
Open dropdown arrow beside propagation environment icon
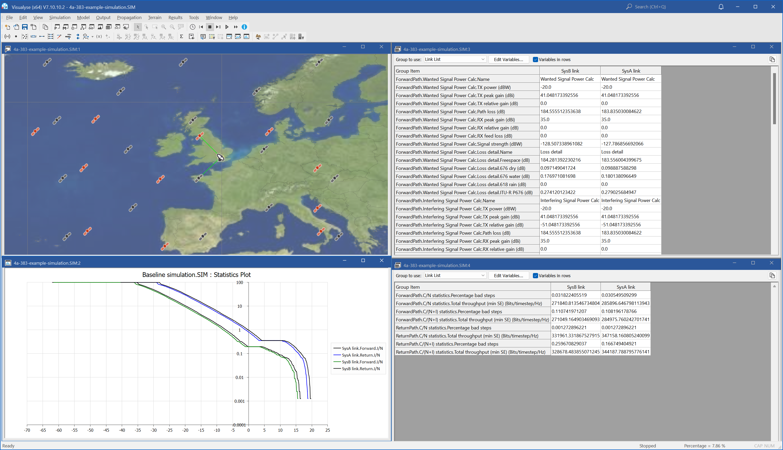tap(92, 37)
